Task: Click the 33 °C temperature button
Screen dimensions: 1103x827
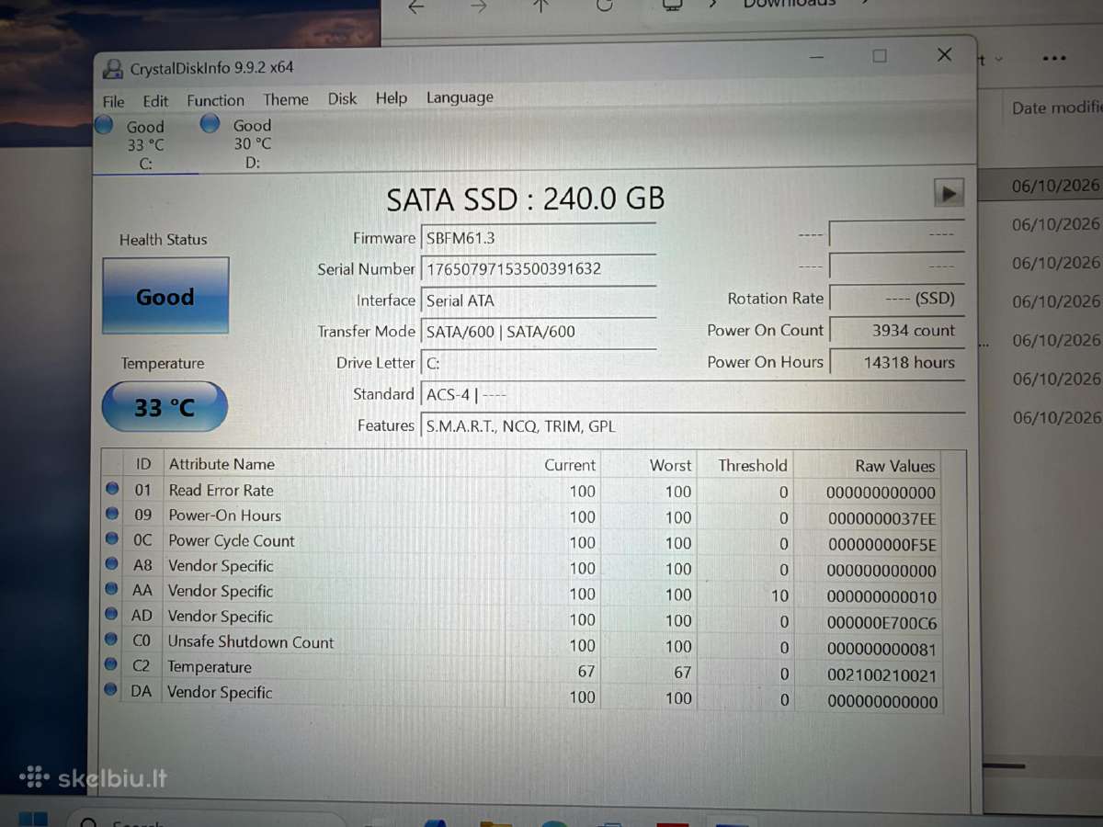Action: click(x=165, y=406)
